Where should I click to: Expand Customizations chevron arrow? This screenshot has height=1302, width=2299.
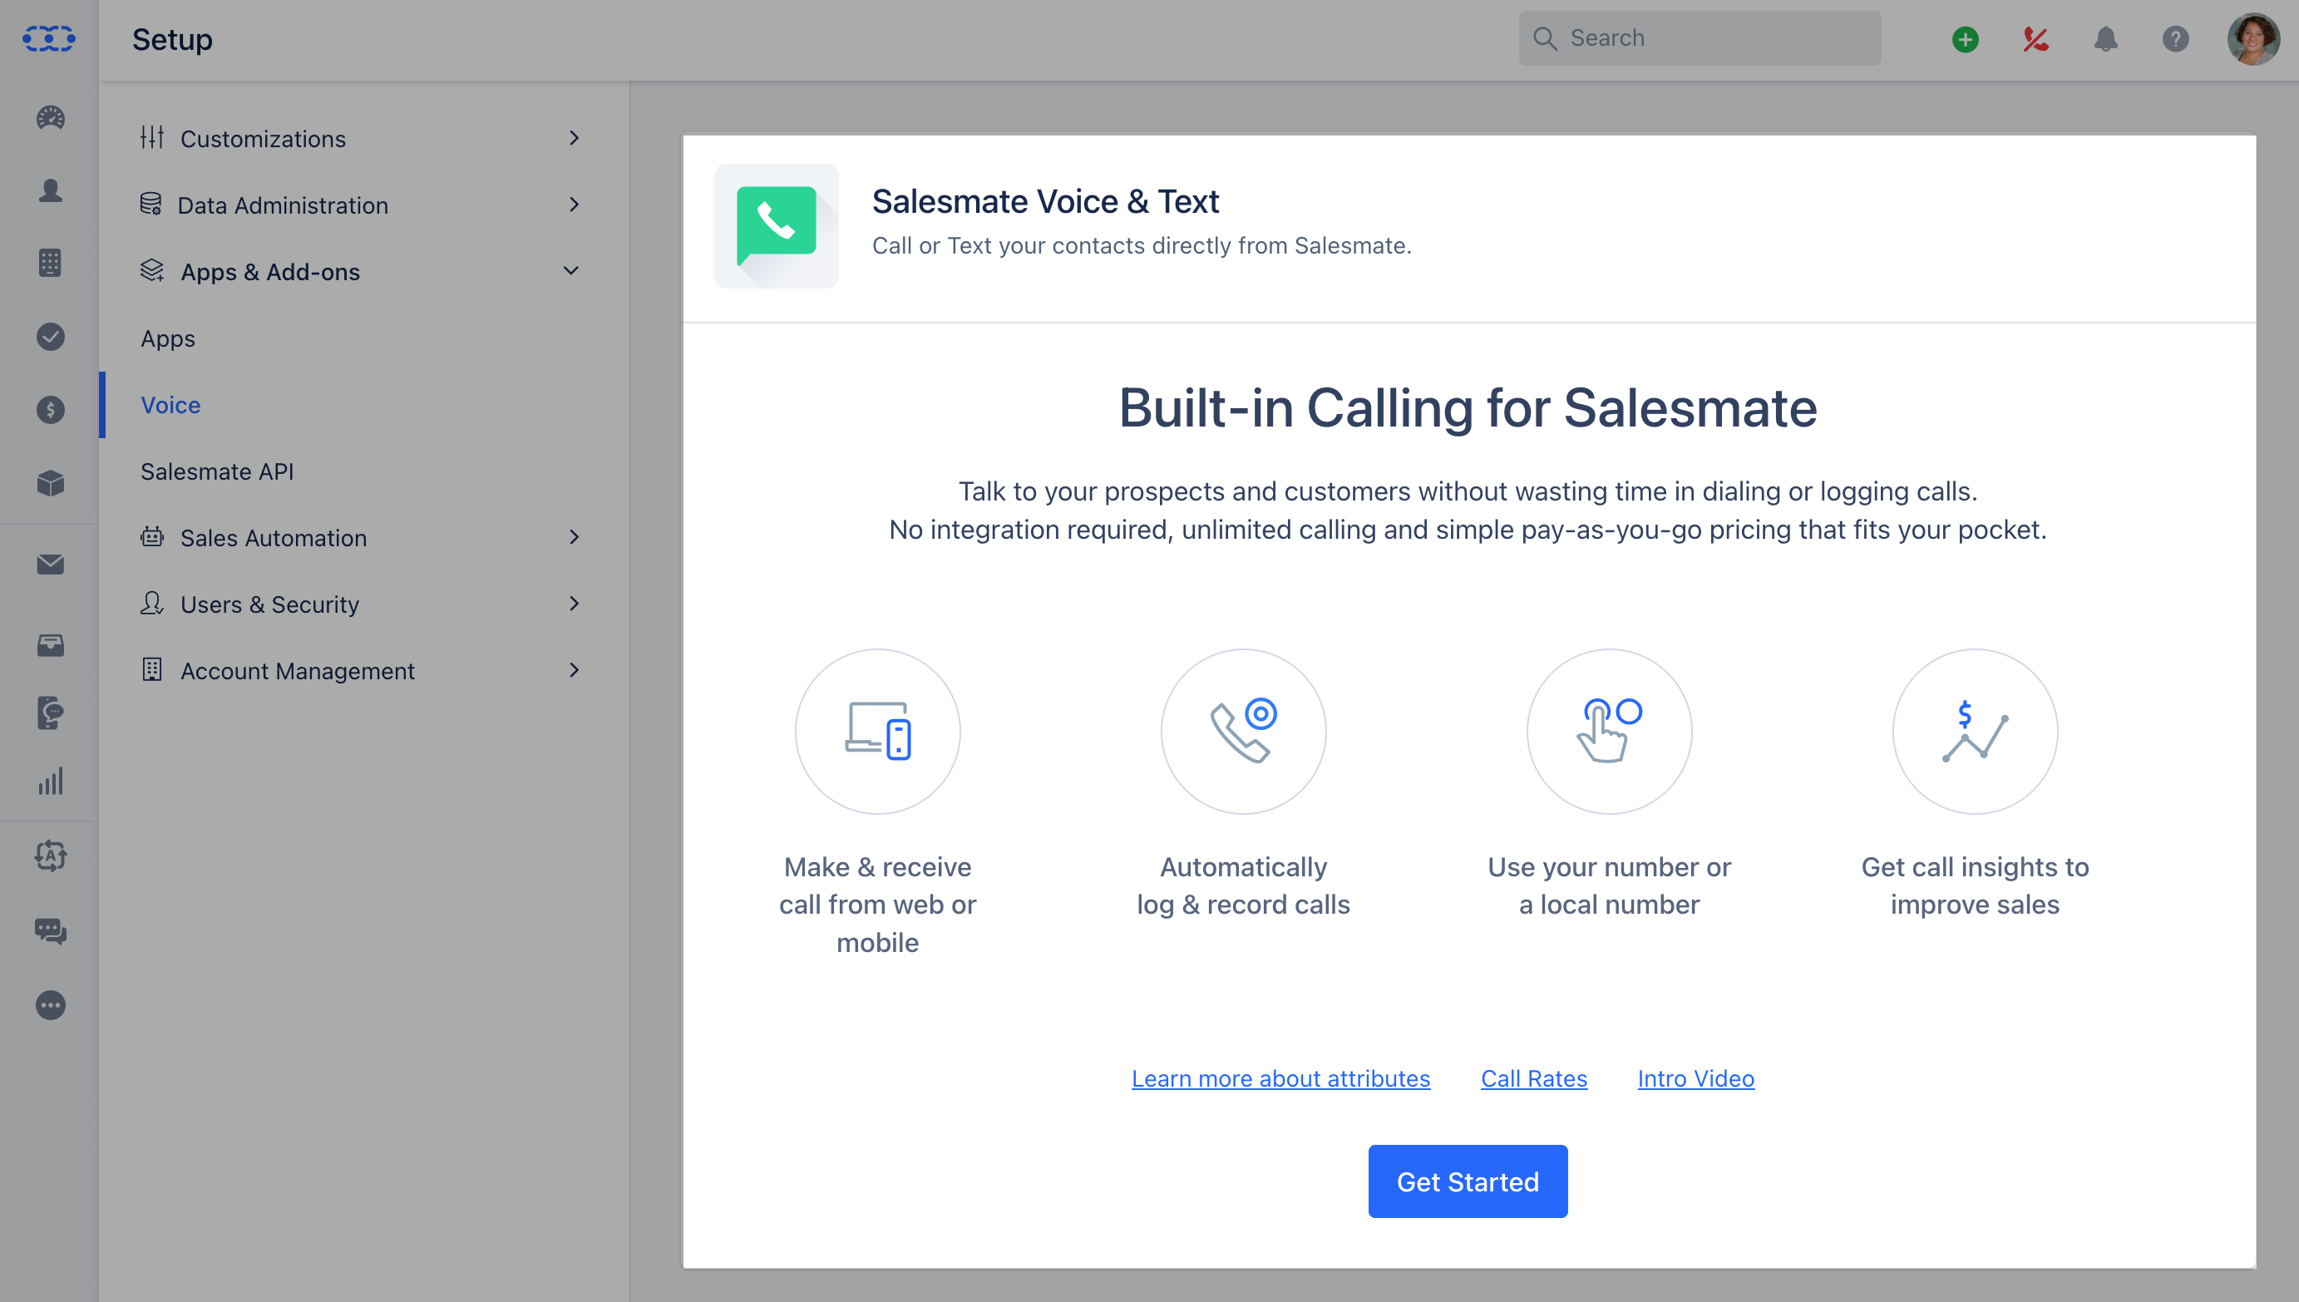[x=573, y=138]
